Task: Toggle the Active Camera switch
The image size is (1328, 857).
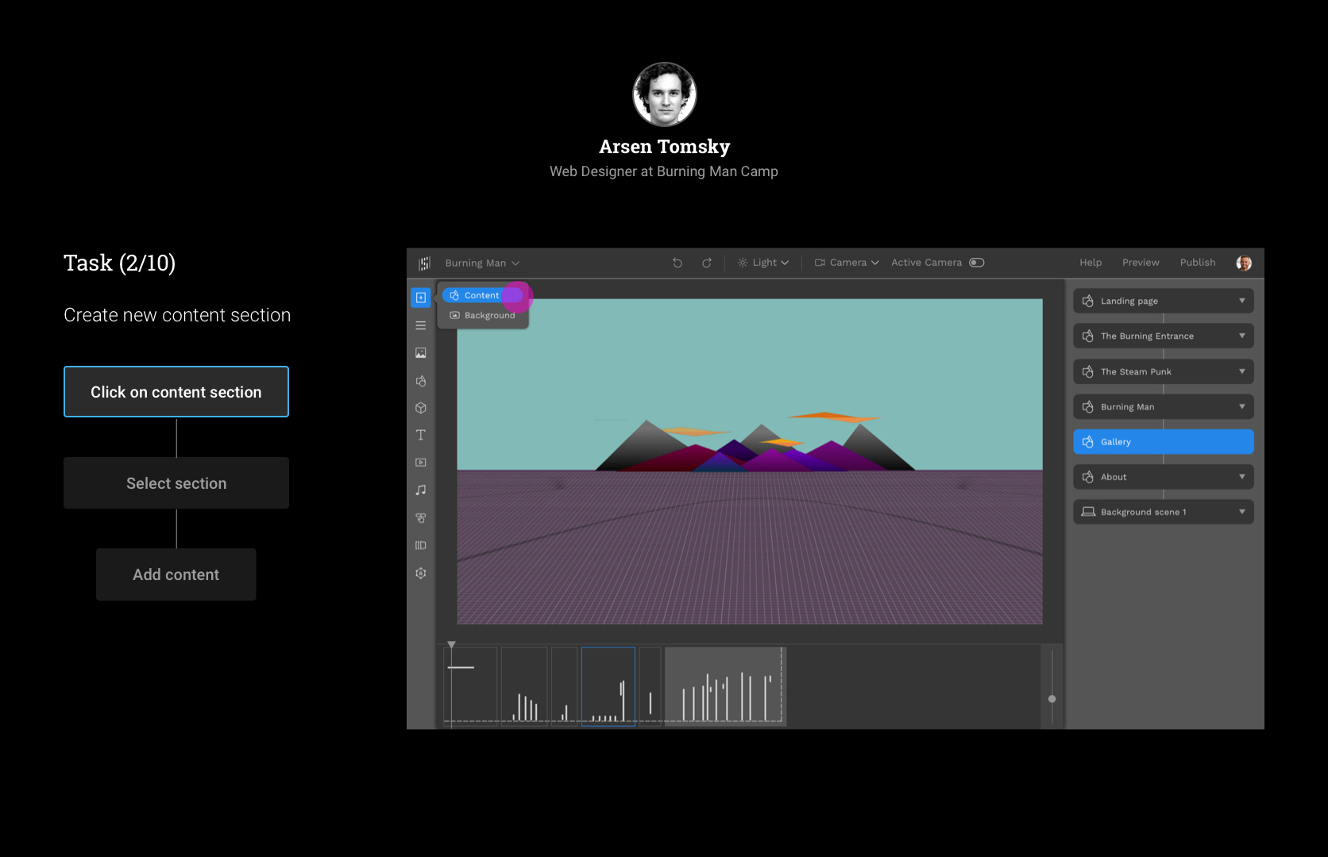Action: click(977, 263)
